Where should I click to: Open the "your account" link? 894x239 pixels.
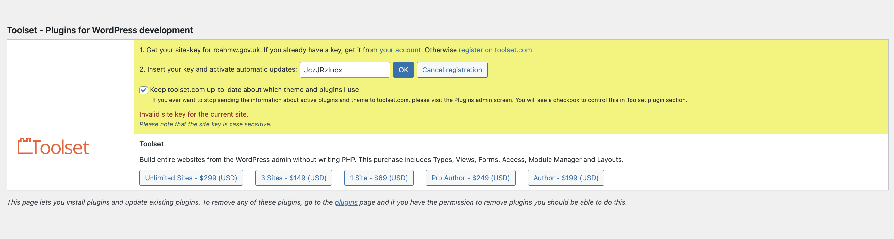pyautogui.click(x=400, y=50)
